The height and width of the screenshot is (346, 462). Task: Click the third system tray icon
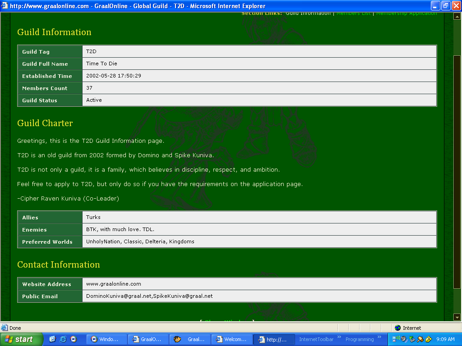pos(412,339)
